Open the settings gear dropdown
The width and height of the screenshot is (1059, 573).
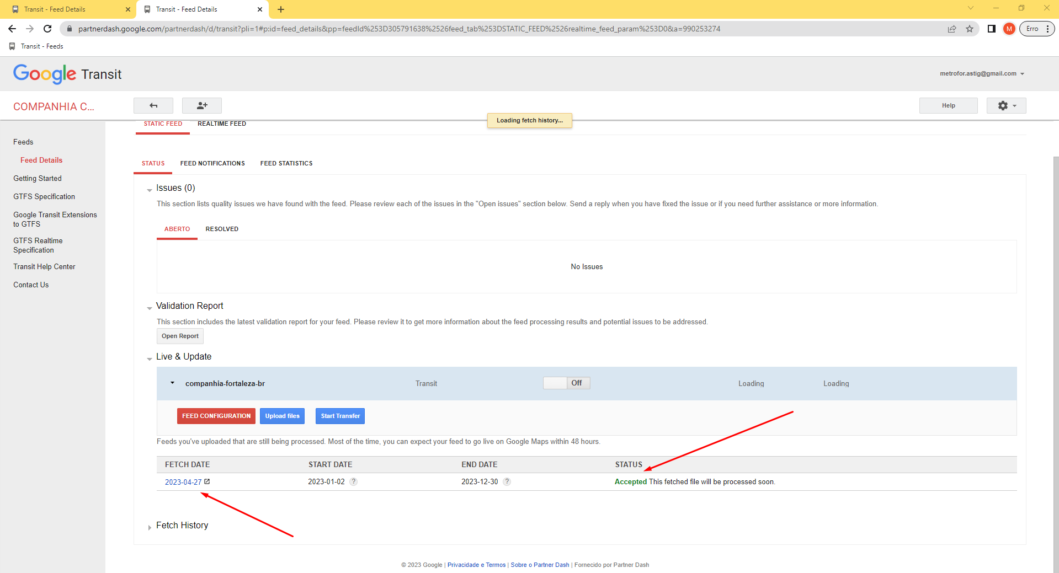1006,105
